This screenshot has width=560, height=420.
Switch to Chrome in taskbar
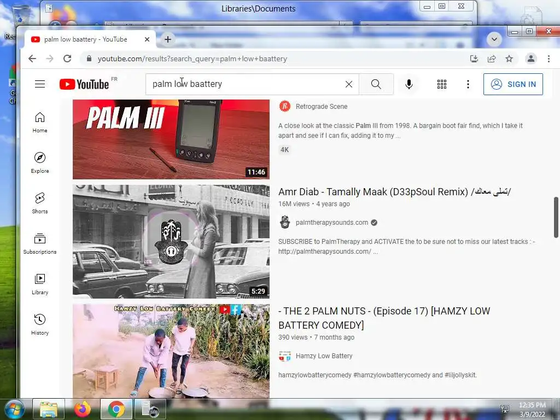pos(116,409)
